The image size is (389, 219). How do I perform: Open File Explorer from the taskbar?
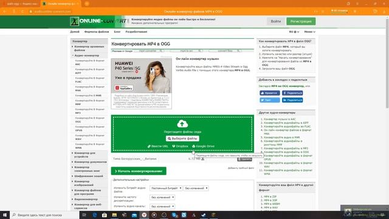(114, 215)
